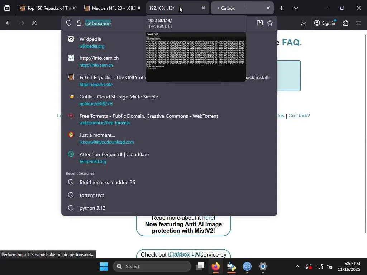The width and height of the screenshot is (367, 275).
Task: Open the Settings gear in taskbar
Action: coord(263,266)
